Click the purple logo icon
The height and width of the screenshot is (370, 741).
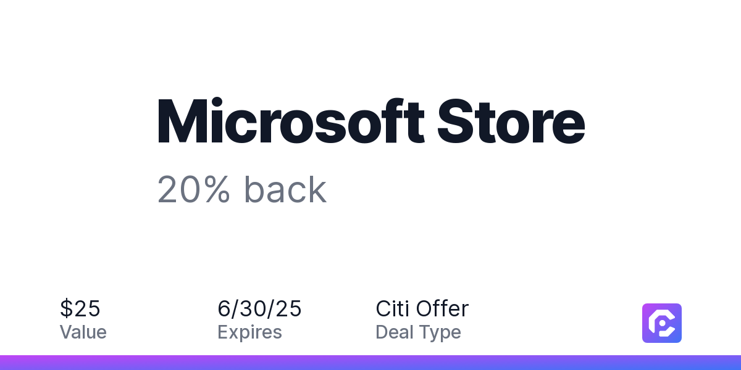(662, 323)
